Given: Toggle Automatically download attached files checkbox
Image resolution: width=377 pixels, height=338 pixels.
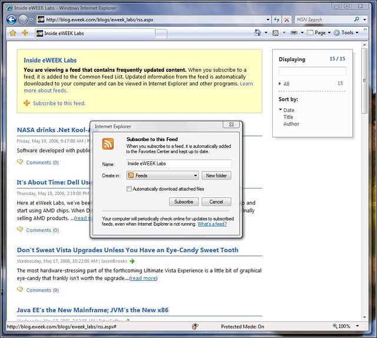Looking at the screenshot, I should [x=129, y=189].
